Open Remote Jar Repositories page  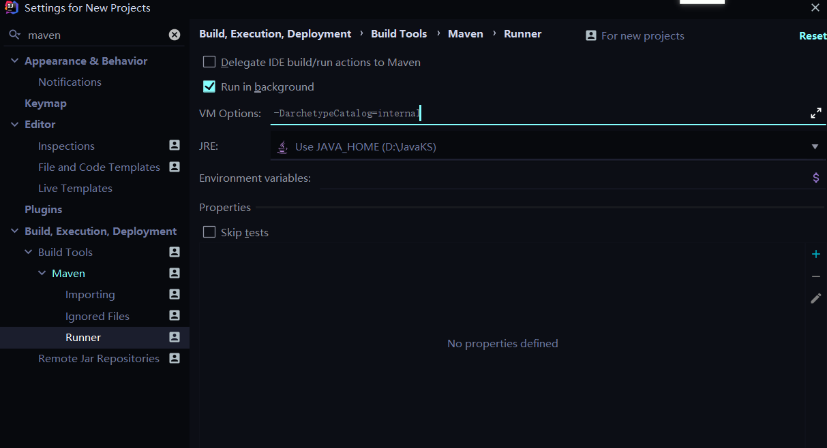(99, 358)
